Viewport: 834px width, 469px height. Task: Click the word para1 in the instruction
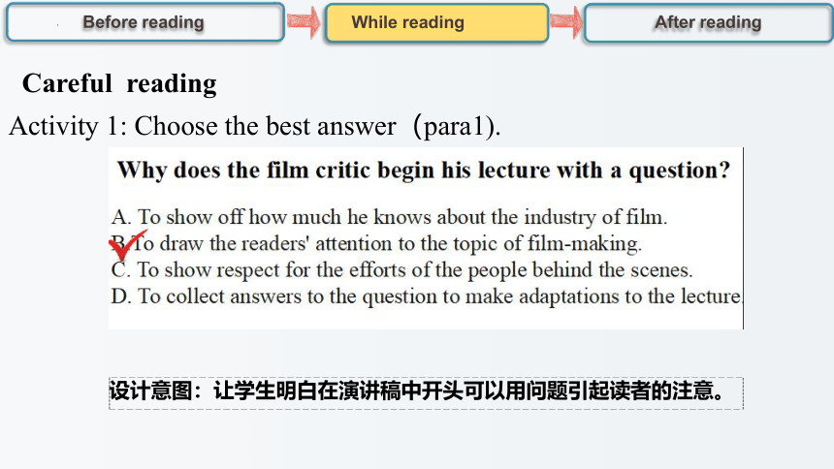(x=454, y=127)
